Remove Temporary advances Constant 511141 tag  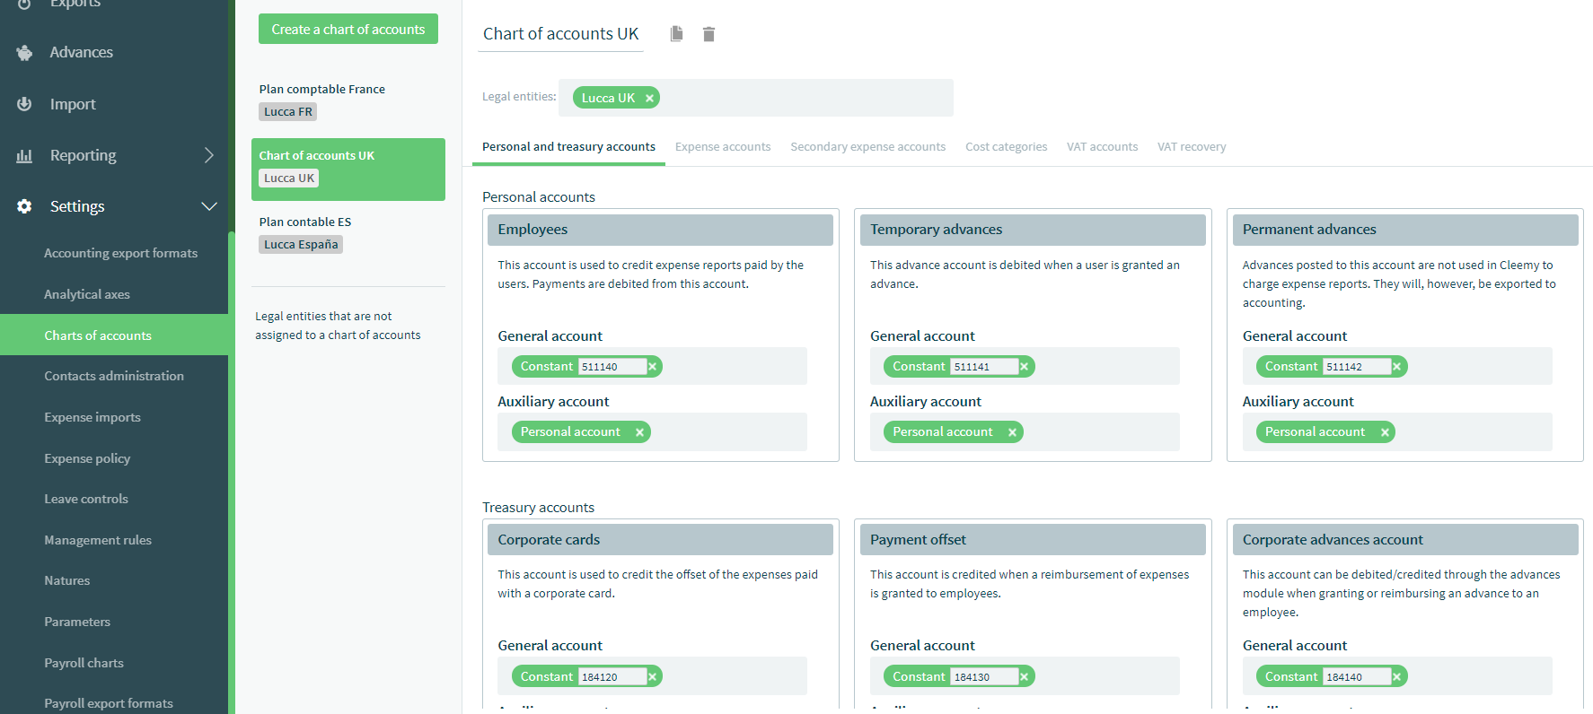pyautogui.click(x=1025, y=367)
